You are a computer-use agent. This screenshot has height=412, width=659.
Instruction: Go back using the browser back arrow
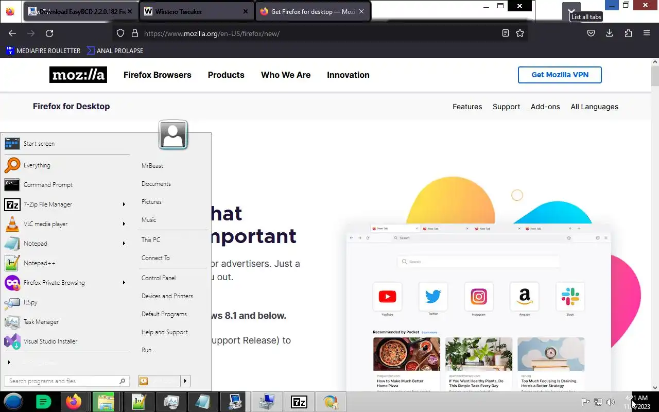[x=12, y=33]
